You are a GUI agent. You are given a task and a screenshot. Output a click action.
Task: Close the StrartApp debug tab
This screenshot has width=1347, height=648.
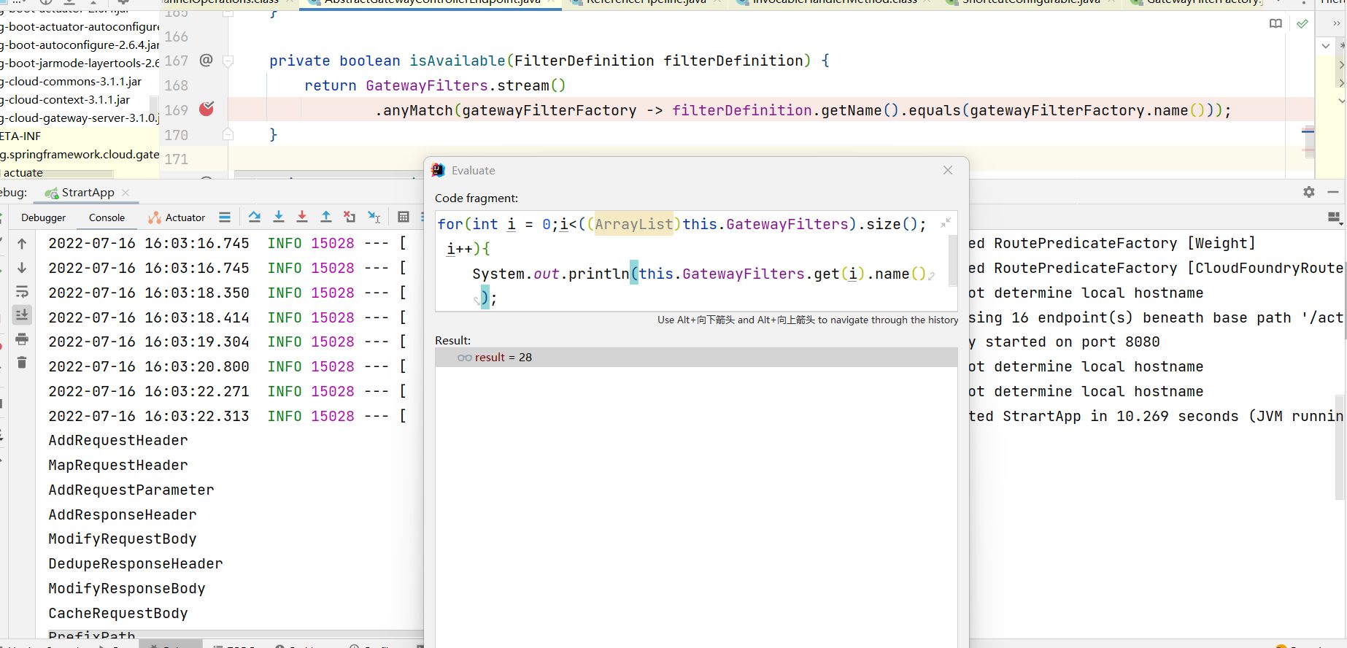pos(126,193)
